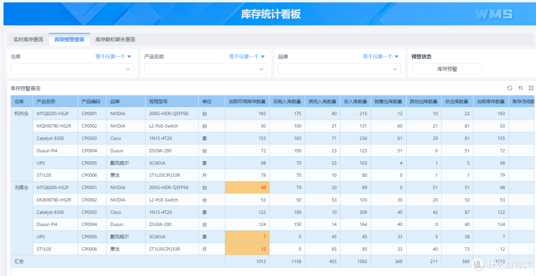Click the 其他入库数量 column header
The image size is (536, 276).
[x=323, y=102]
